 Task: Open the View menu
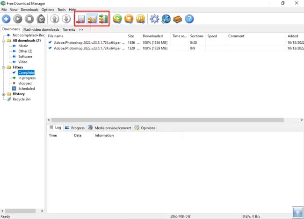(14, 10)
